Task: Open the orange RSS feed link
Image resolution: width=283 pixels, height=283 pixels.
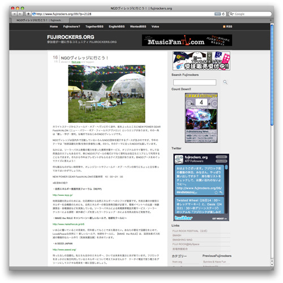Action: point(228,27)
